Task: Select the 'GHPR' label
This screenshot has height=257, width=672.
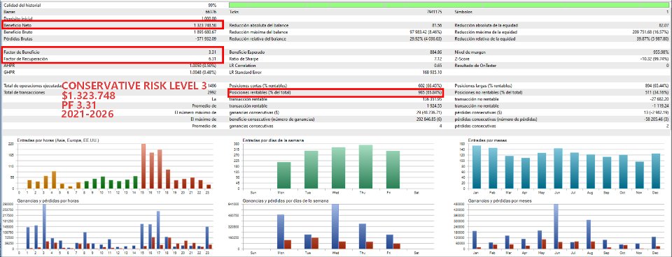Action: click(8, 72)
